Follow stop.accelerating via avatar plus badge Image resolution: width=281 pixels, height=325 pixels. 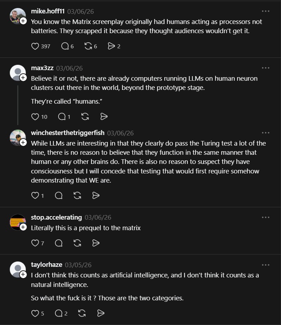(23, 227)
